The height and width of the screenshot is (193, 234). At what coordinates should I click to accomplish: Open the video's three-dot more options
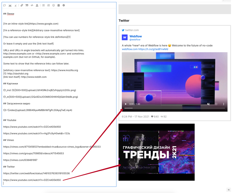[224, 104]
